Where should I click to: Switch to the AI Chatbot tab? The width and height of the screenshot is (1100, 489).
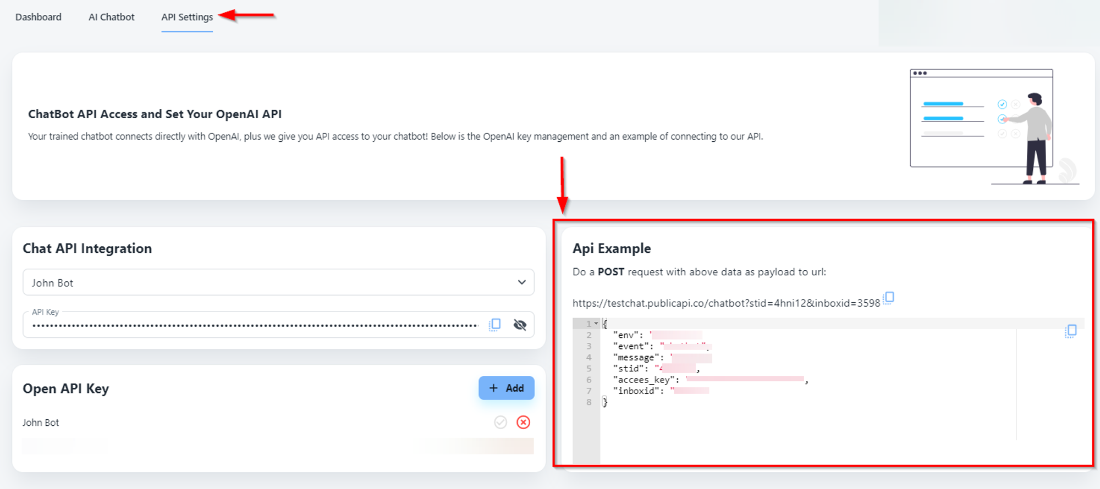pyautogui.click(x=112, y=17)
